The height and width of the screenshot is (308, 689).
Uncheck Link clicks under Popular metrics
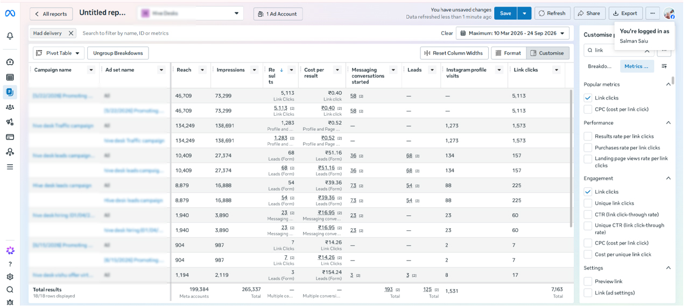point(588,98)
